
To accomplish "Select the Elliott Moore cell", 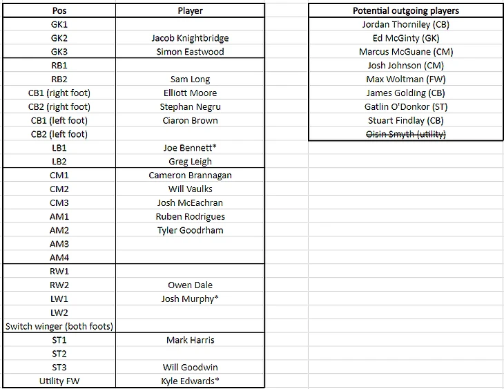I will pos(190,93).
